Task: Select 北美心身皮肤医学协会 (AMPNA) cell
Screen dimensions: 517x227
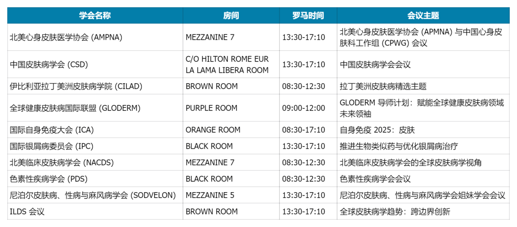Action: tap(95, 37)
